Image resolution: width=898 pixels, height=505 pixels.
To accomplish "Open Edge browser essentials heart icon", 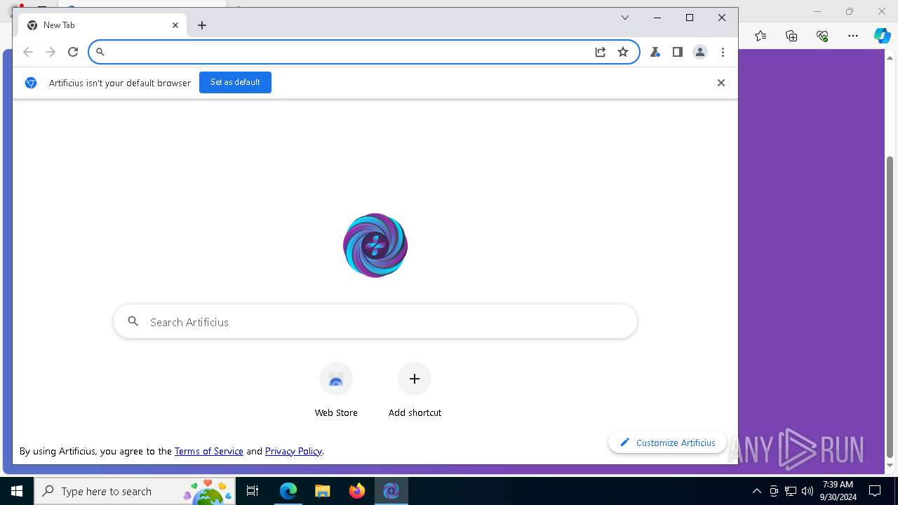I will click(x=822, y=36).
